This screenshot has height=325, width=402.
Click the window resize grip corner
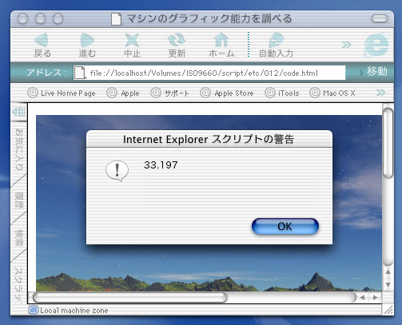(388, 310)
